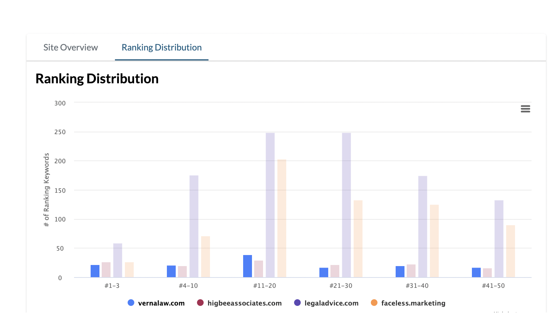
Task: Hide the legaladvice.com legend series
Action: coord(331,303)
